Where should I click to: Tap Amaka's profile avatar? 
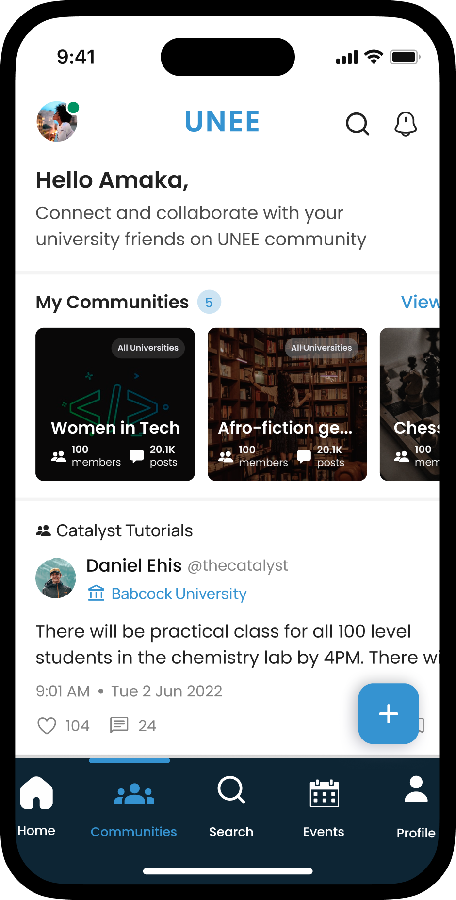pos(57,122)
